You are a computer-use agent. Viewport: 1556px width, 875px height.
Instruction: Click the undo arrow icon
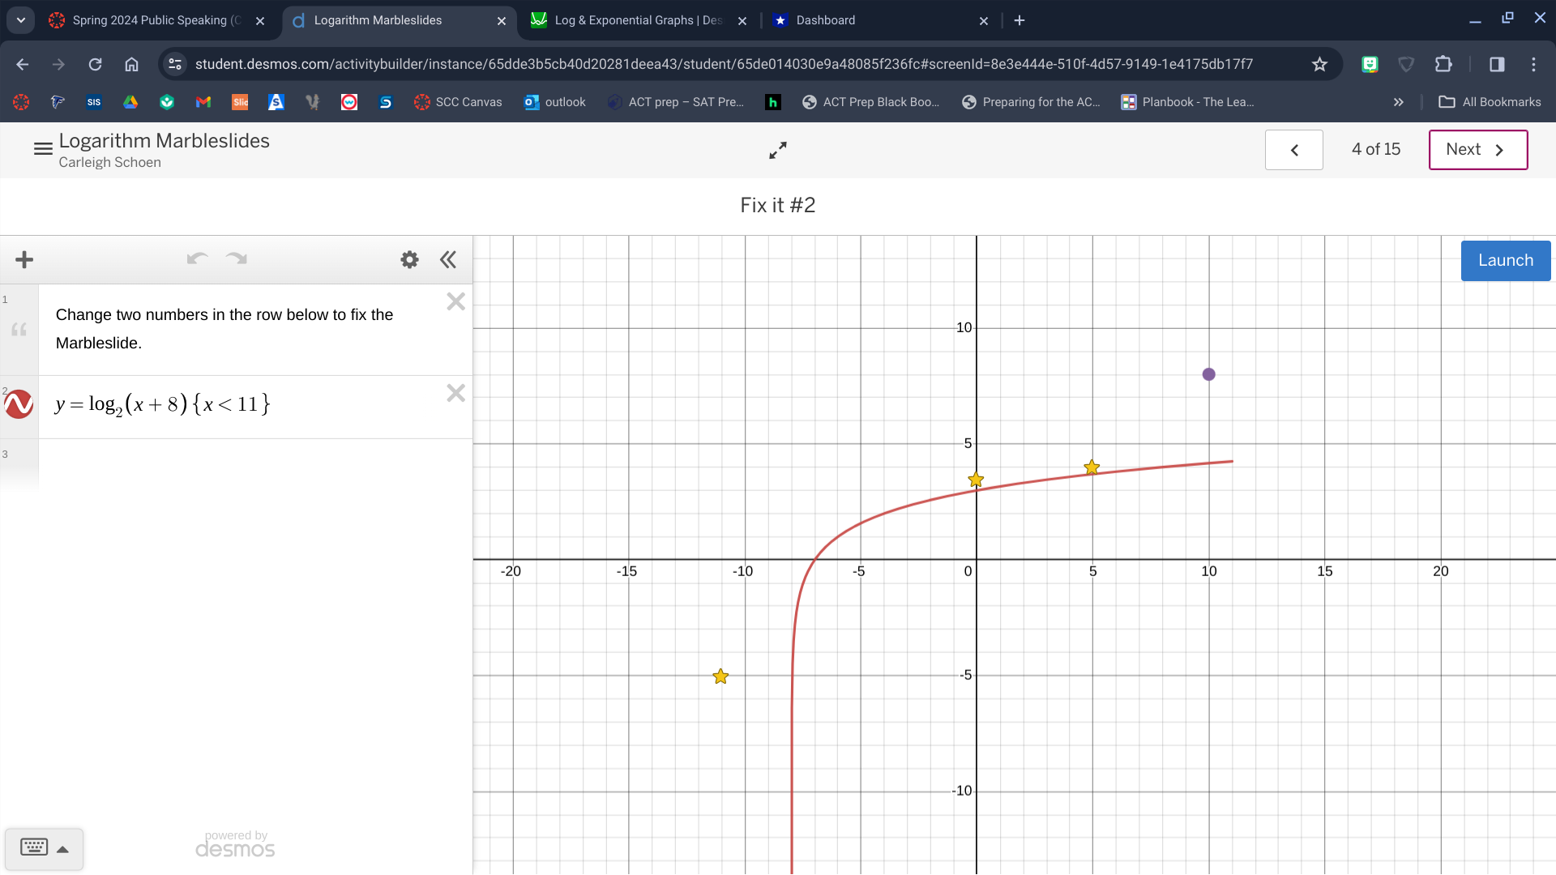point(197,259)
